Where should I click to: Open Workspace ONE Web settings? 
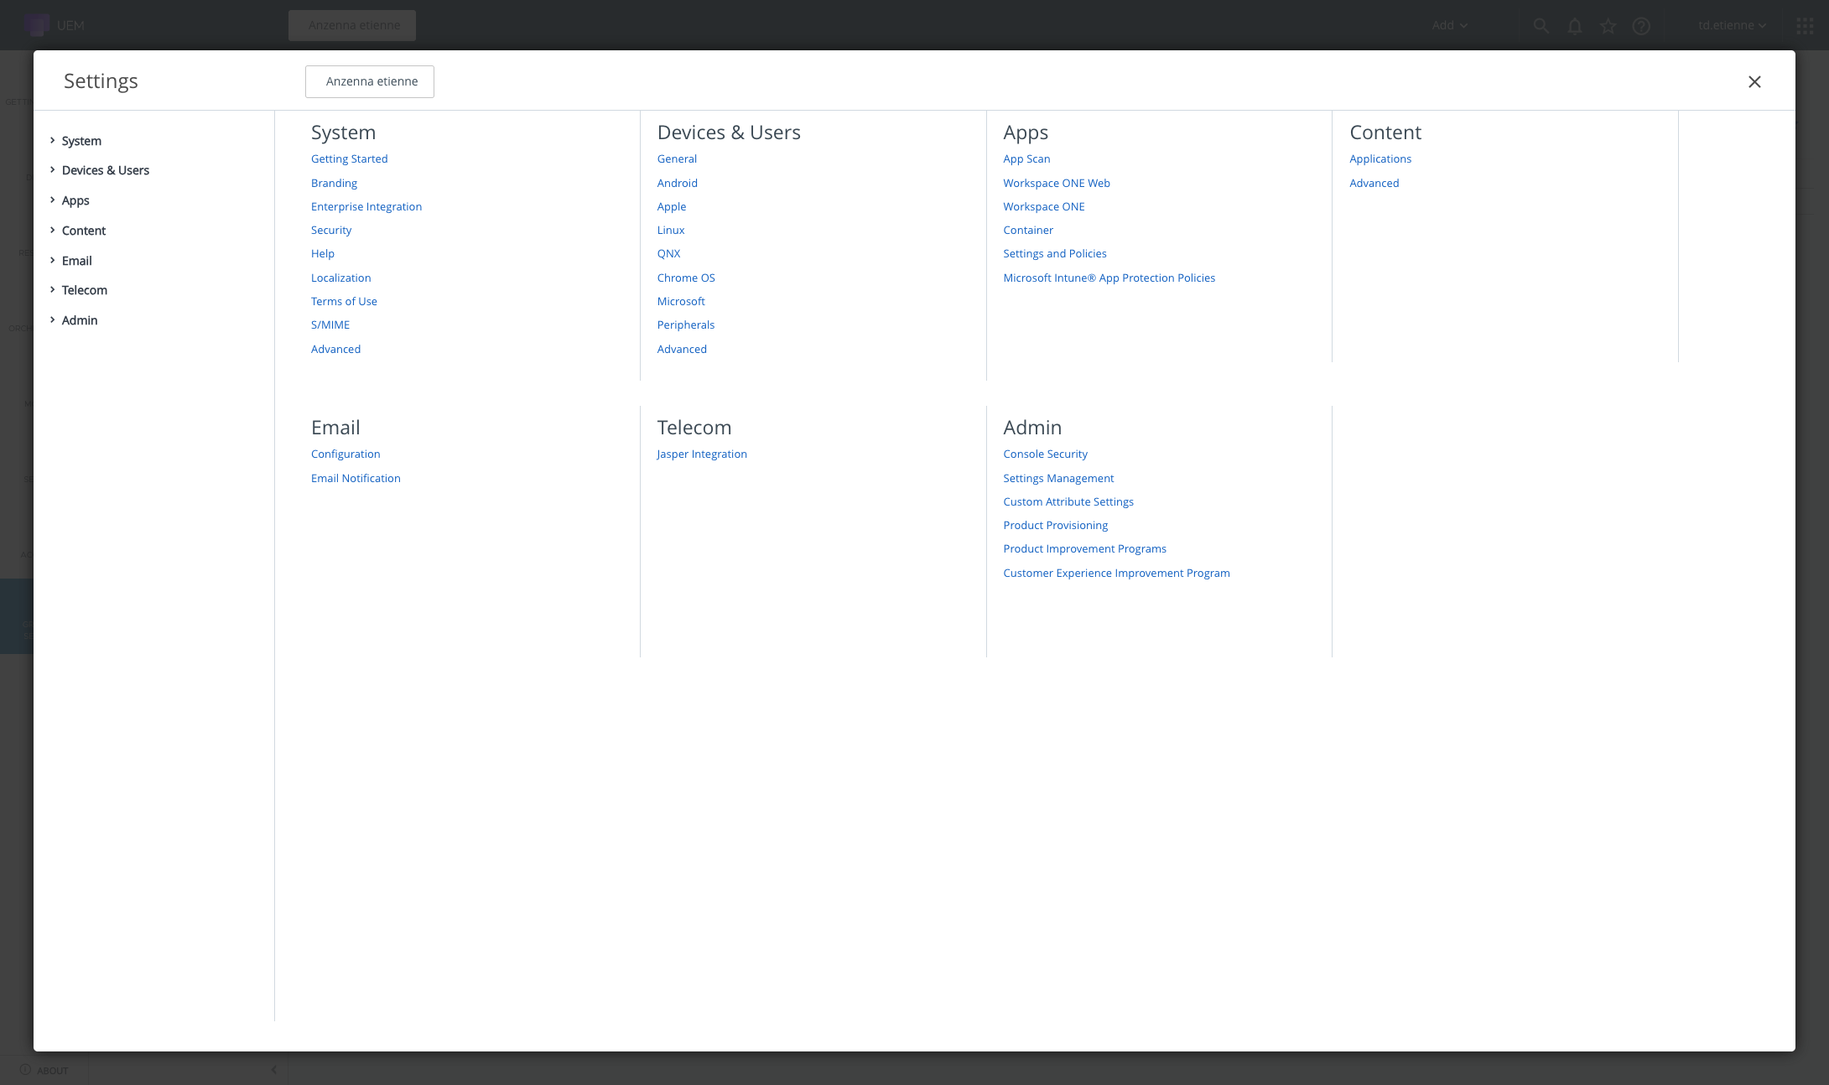pos(1056,183)
